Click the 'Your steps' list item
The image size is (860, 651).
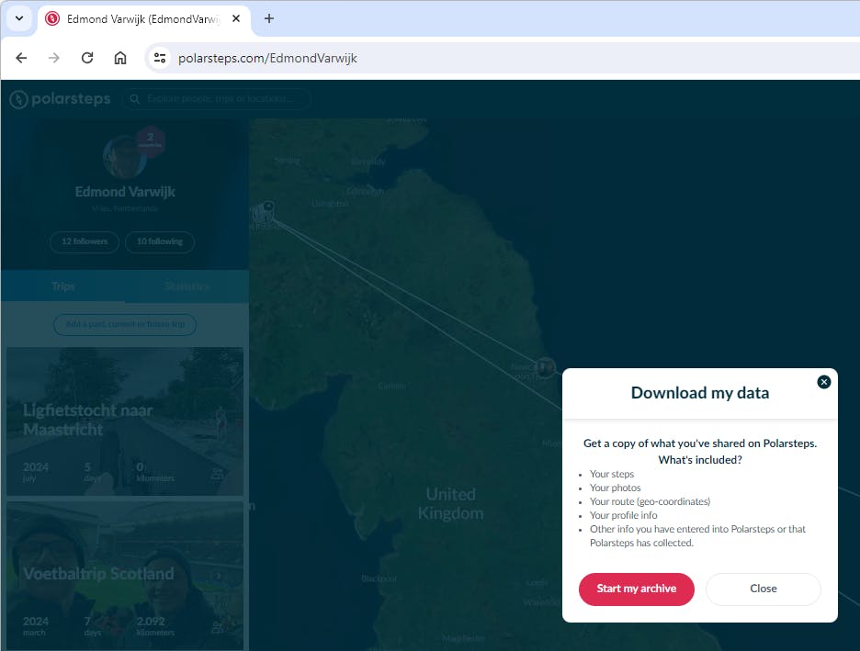pyautogui.click(x=612, y=474)
